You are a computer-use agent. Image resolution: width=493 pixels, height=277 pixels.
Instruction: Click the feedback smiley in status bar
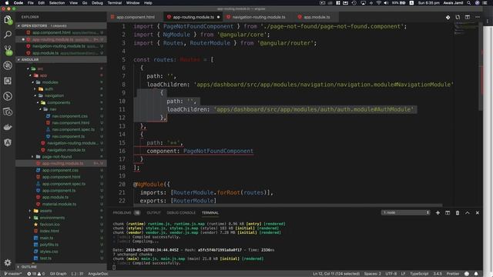pyautogui.click(x=467, y=274)
